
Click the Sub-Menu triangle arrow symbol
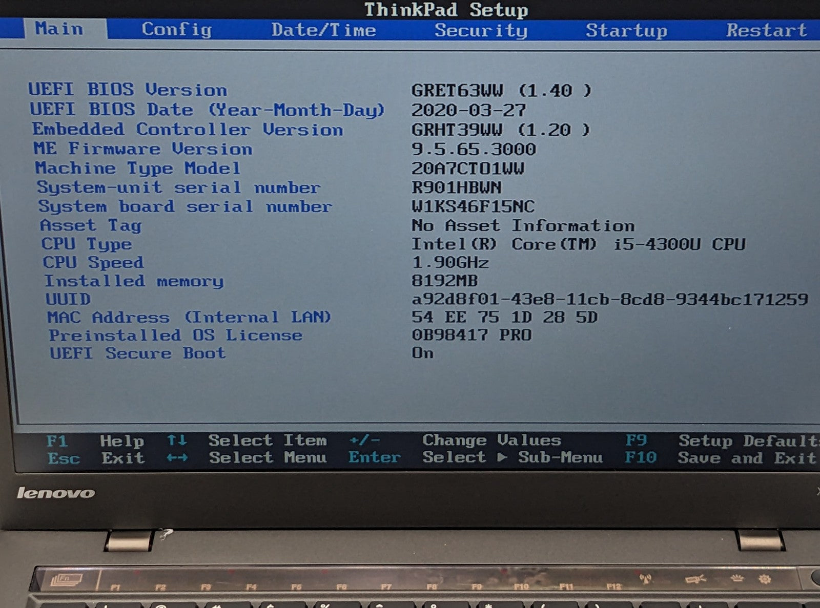[502, 457]
